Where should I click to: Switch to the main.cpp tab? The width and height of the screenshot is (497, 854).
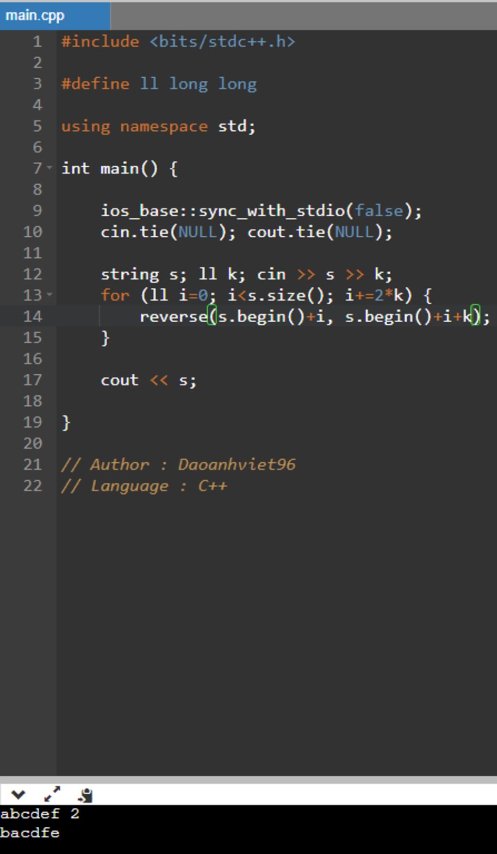click(x=55, y=16)
